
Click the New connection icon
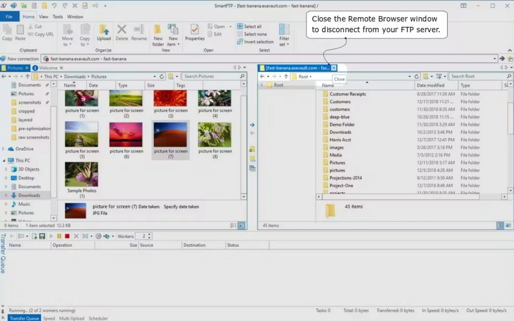[x=3, y=59]
